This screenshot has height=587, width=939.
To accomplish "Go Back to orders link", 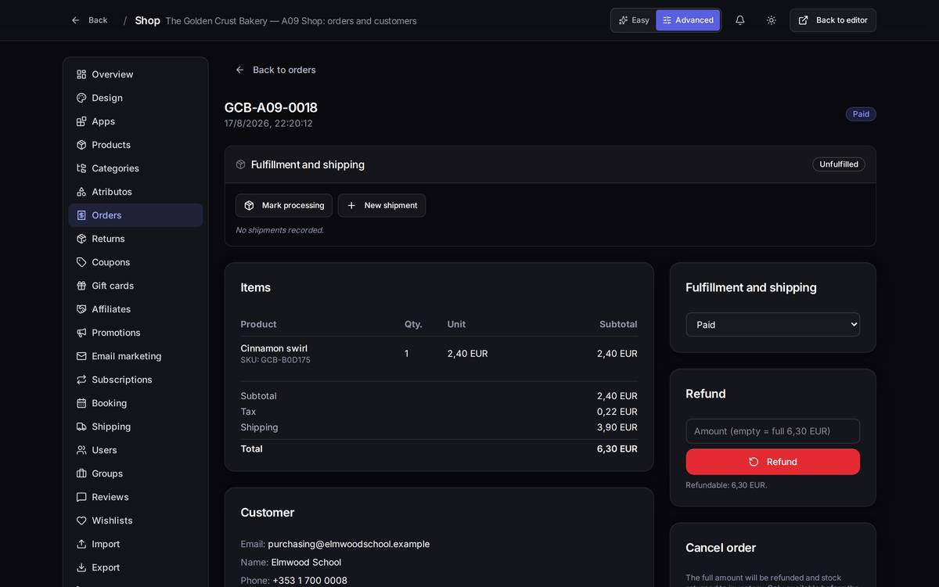I will pos(275,70).
